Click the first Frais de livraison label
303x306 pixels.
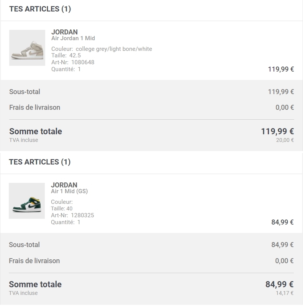[x=35, y=107]
